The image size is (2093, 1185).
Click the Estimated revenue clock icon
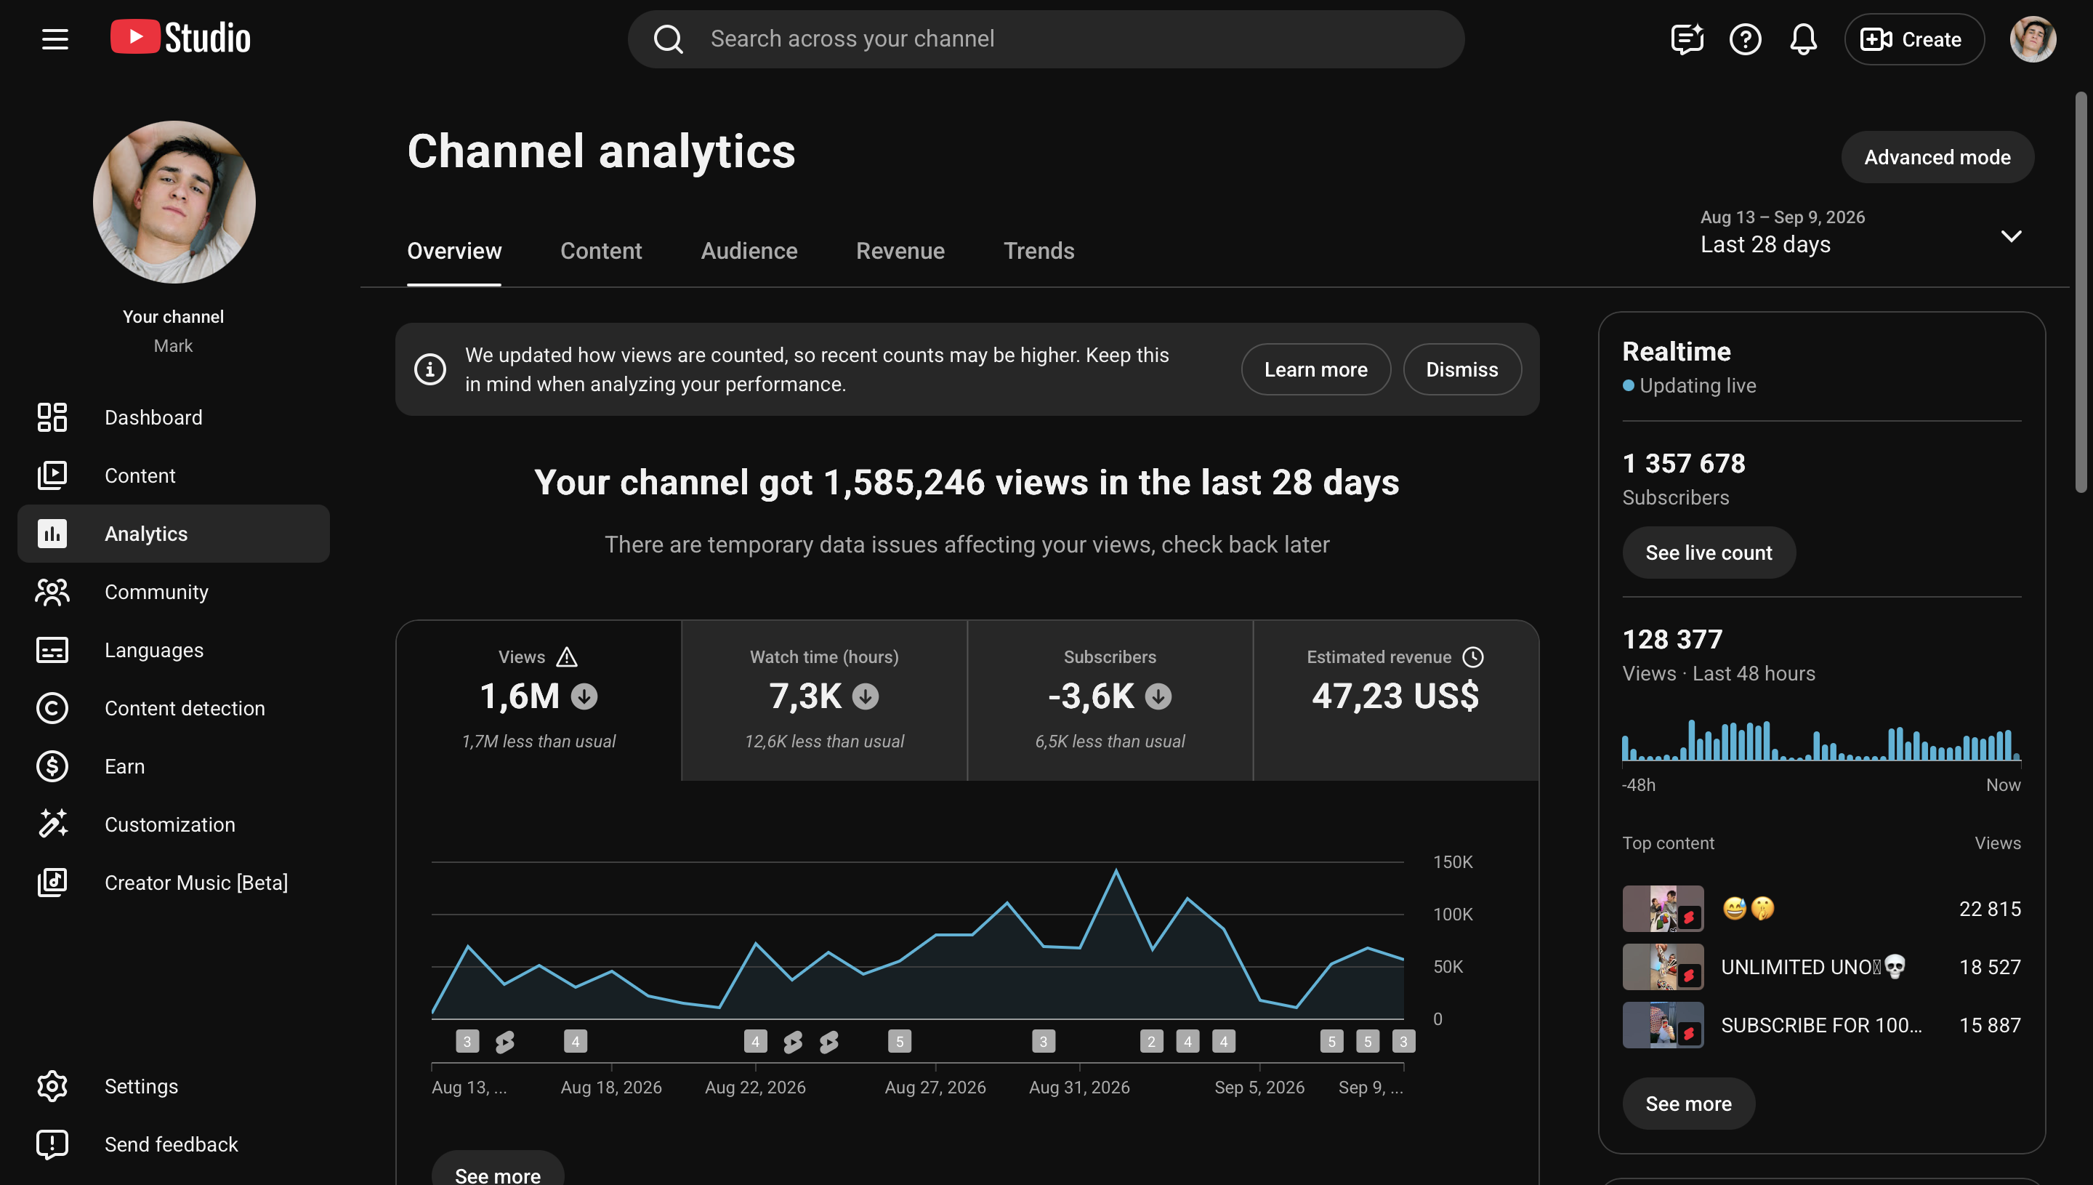point(1472,656)
